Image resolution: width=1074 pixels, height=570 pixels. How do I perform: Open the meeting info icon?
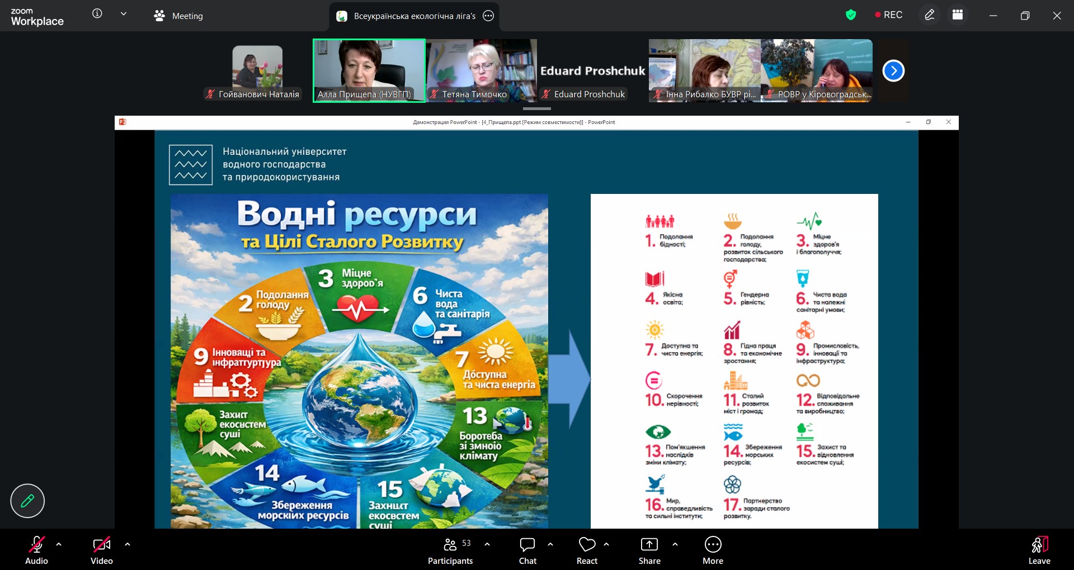point(97,14)
